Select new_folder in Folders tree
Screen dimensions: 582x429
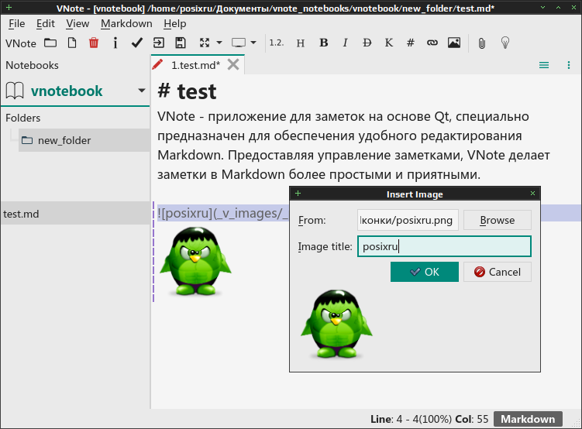coord(84,140)
